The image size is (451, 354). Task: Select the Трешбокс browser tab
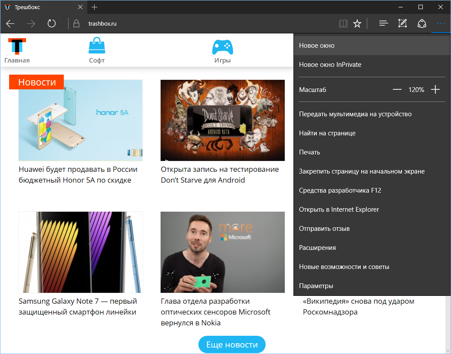tap(44, 7)
